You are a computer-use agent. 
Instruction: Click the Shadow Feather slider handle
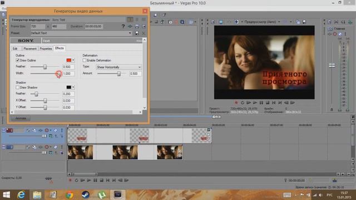pos(36,94)
